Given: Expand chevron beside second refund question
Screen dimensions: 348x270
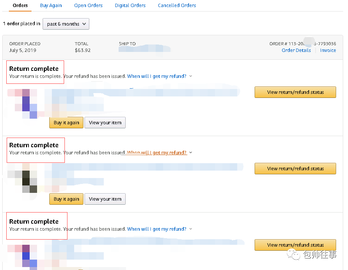Looking at the screenshot, I should pos(191,153).
